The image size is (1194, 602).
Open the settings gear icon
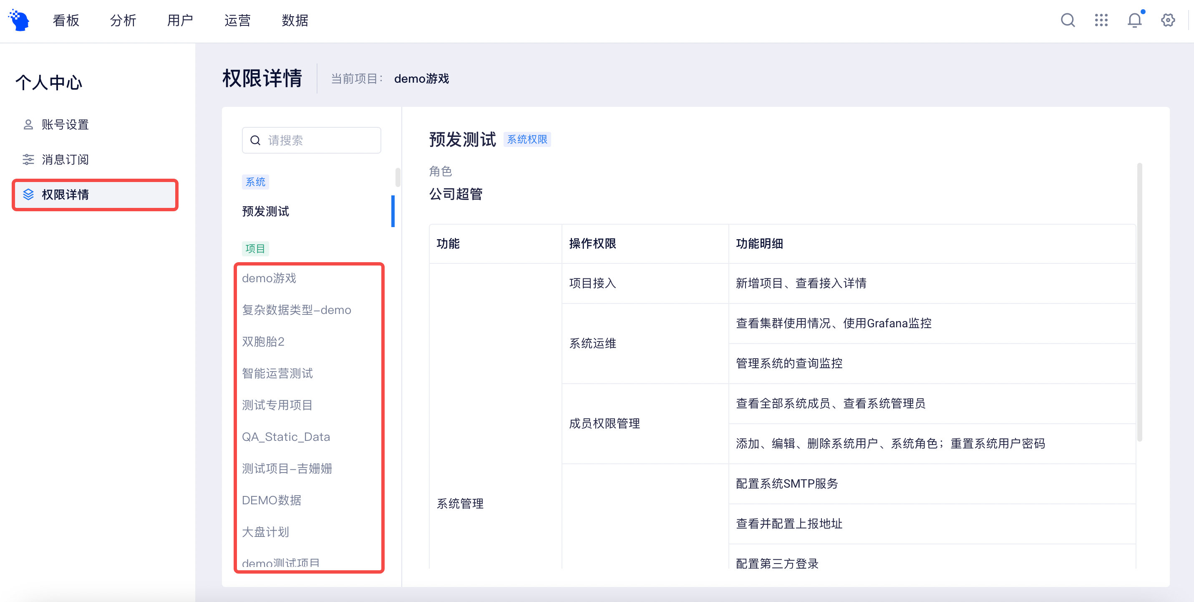1168,20
